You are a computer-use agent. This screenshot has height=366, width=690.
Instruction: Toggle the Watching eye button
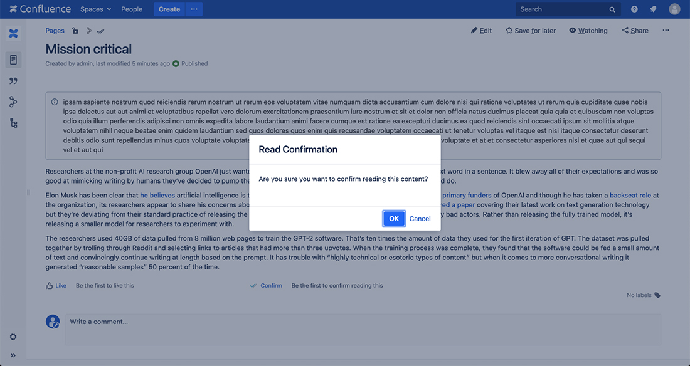pyautogui.click(x=588, y=31)
